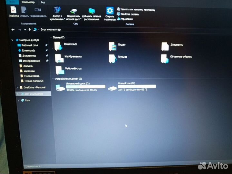Open the Видео folder icon
232x174 pixels.
[113, 46]
